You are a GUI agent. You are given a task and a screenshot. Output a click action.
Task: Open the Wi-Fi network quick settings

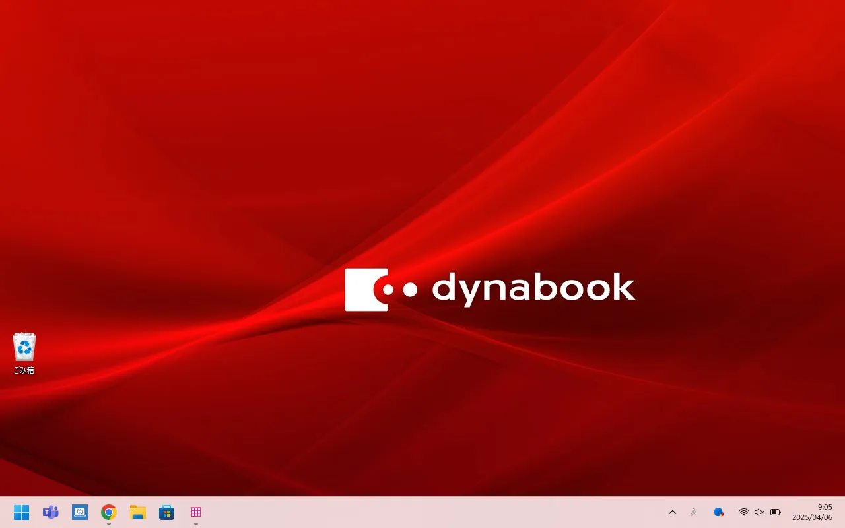point(744,512)
